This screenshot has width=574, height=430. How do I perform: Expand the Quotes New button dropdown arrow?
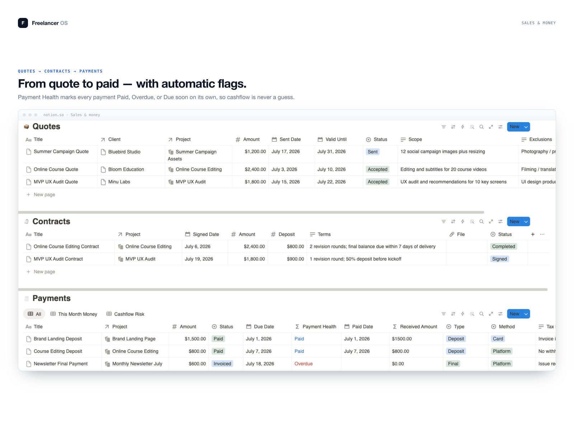526,127
